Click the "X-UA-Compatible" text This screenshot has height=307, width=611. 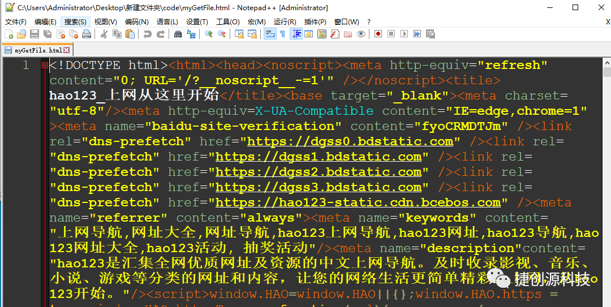point(314,111)
